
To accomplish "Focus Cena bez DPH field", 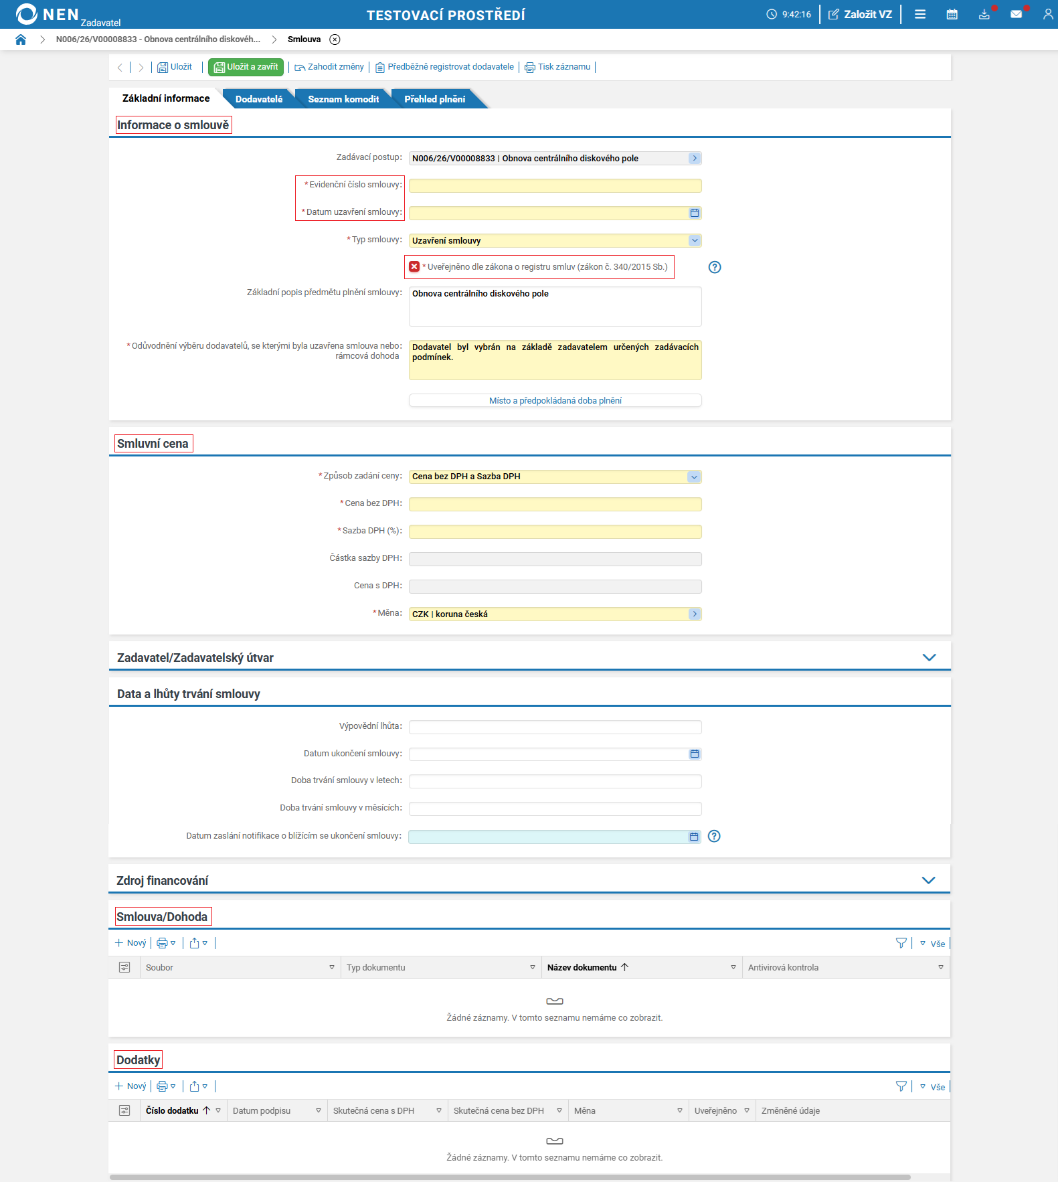I will 555,504.
